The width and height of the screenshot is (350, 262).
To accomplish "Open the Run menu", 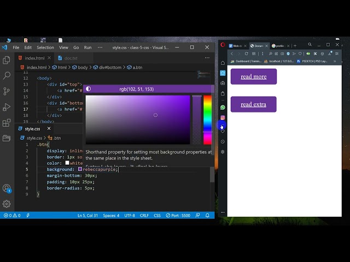I will pyautogui.click(x=87, y=47).
